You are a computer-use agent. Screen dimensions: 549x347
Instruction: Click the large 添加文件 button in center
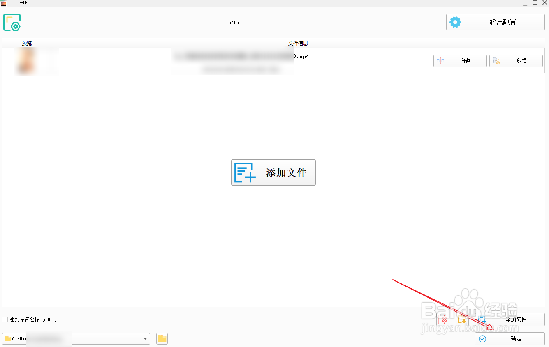tap(273, 172)
